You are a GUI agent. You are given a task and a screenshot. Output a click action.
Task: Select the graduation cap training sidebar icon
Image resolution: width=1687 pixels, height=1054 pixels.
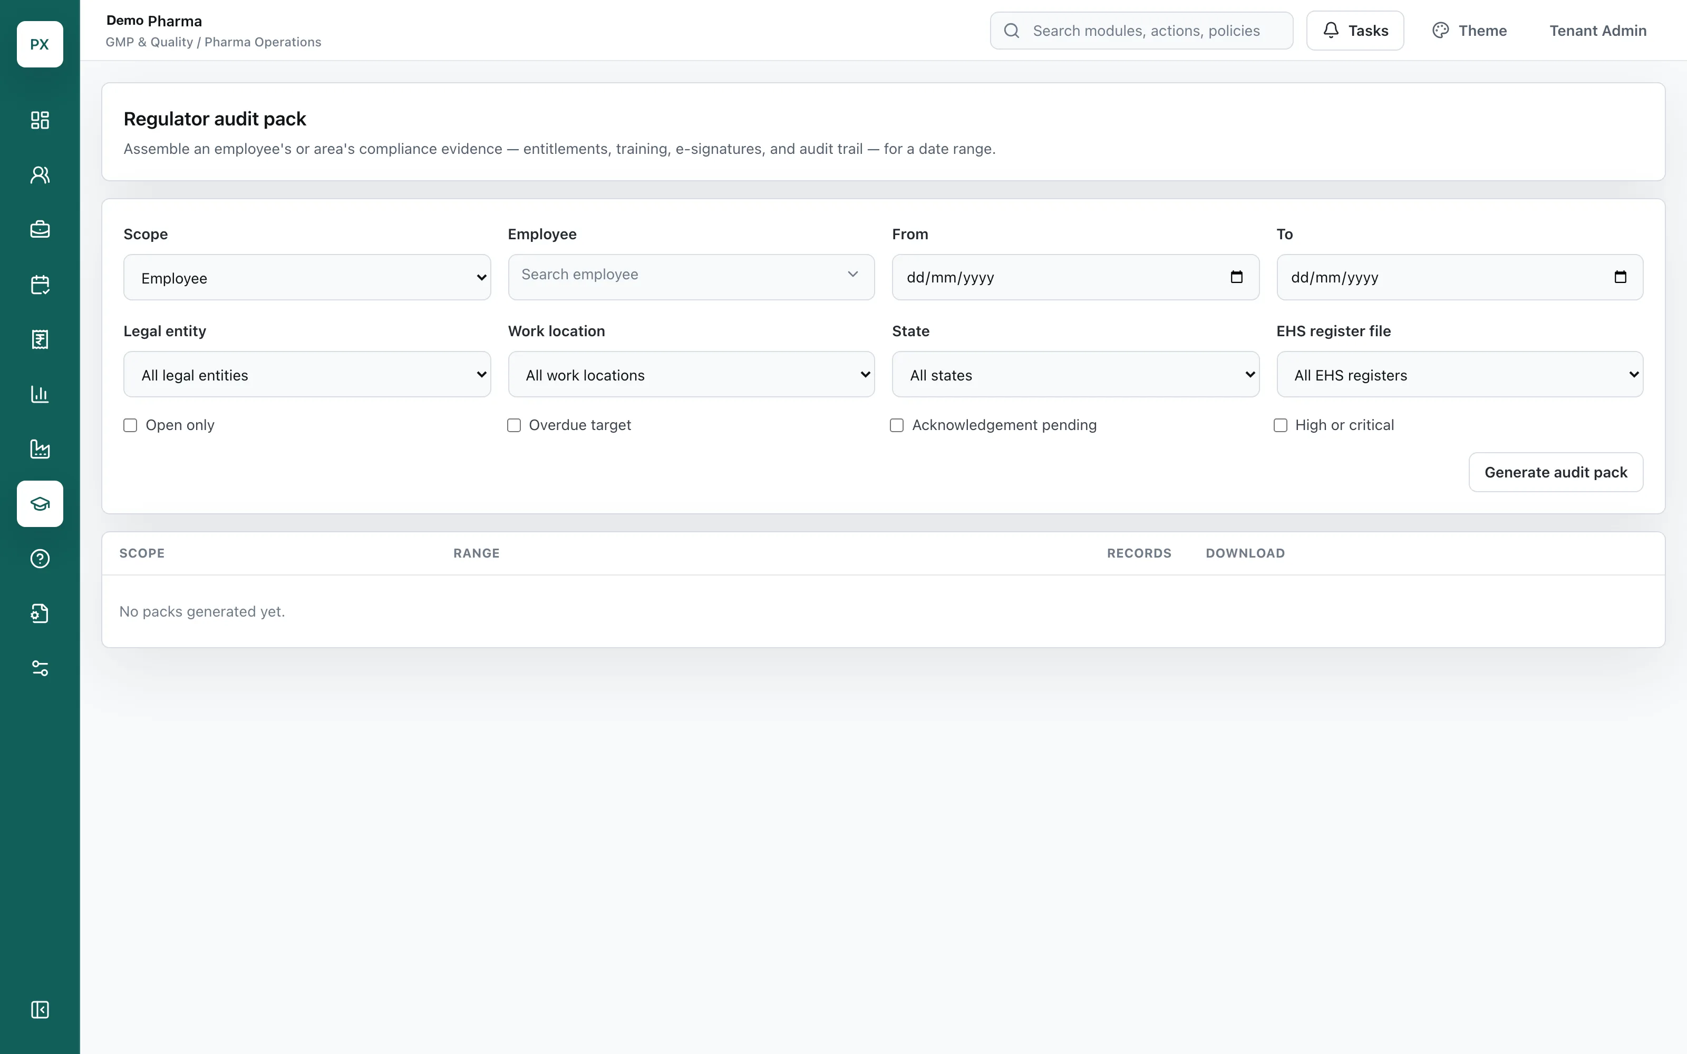click(x=40, y=503)
